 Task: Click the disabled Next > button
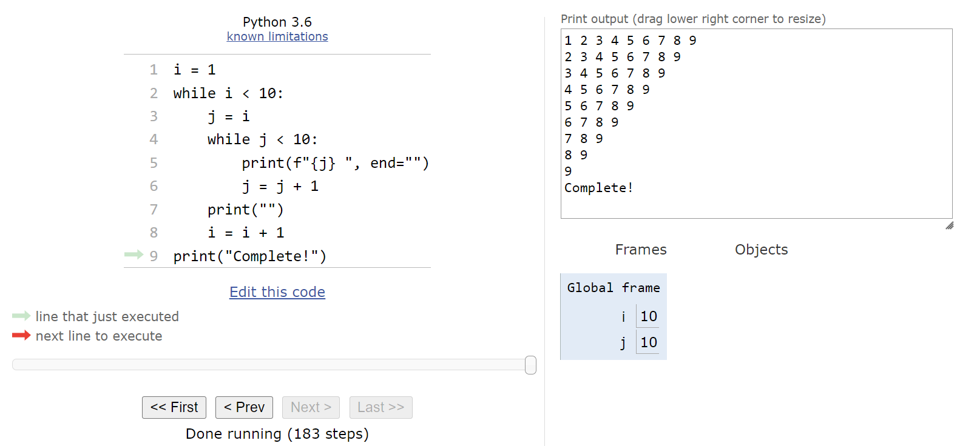click(x=311, y=407)
